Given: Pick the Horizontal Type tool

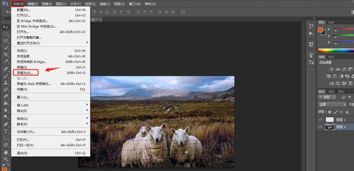Looking at the screenshot, I should [x=6, y=131].
